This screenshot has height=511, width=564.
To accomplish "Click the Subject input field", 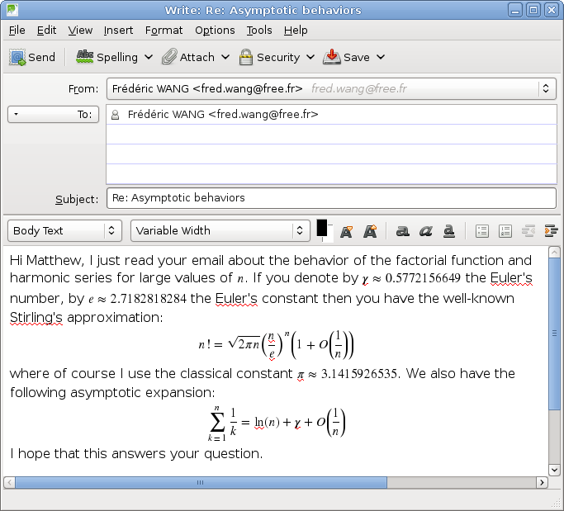I will pos(330,198).
